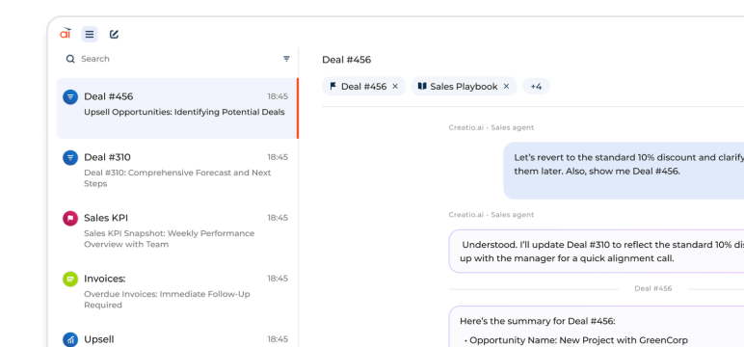The width and height of the screenshot is (744, 347).
Task: Expand the +4 additional context chips
Action: tap(536, 87)
